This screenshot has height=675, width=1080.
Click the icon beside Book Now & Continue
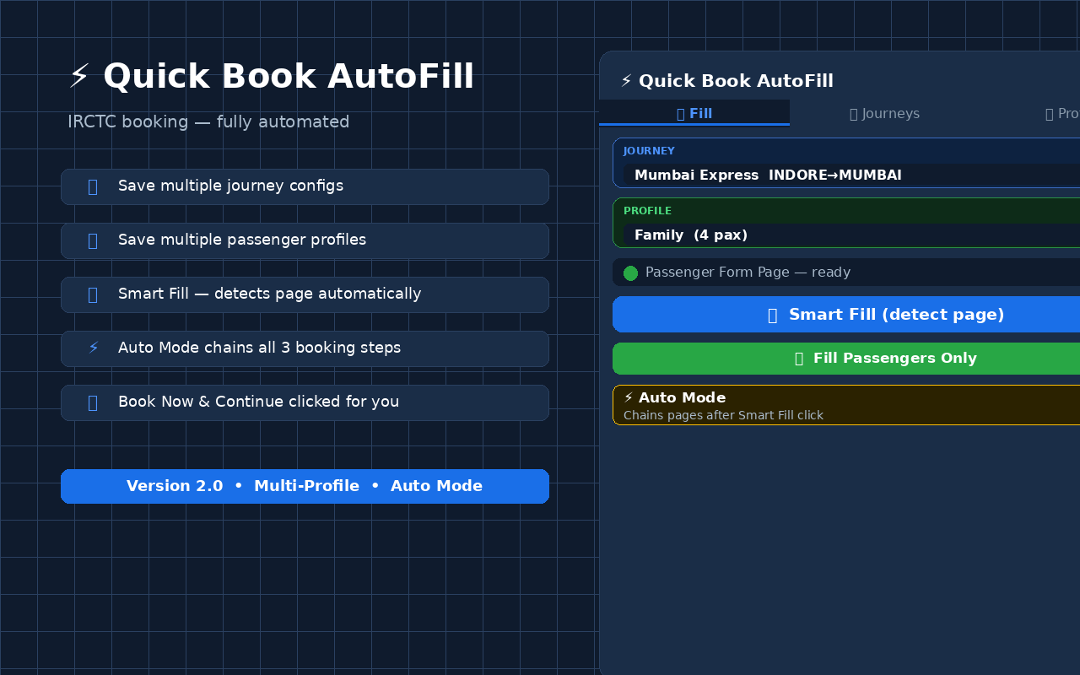tap(93, 402)
